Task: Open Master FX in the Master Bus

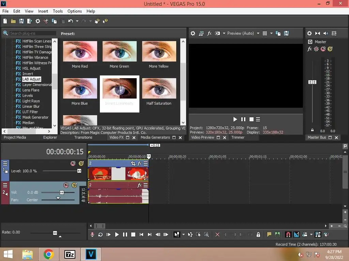Action: (309, 49)
